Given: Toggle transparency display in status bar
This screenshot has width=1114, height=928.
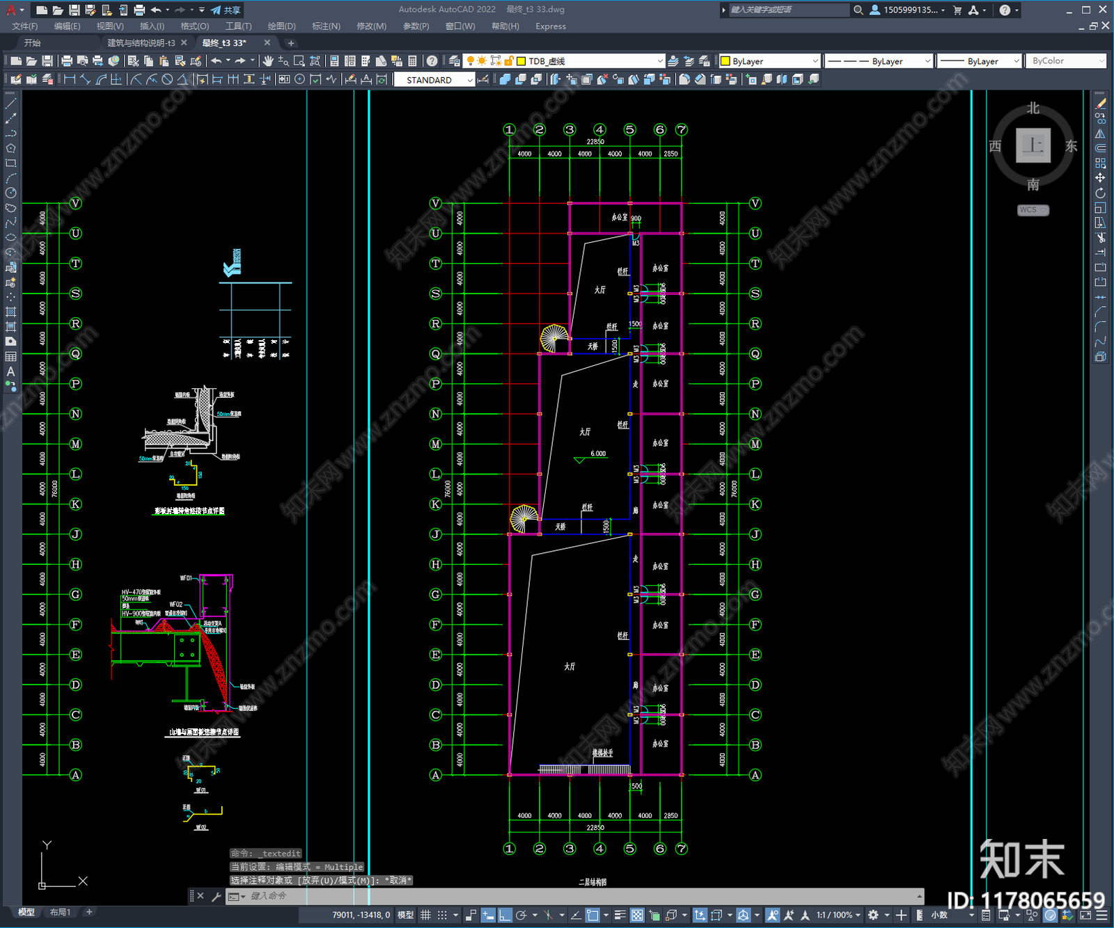Looking at the screenshot, I should (x=637, y=915).
